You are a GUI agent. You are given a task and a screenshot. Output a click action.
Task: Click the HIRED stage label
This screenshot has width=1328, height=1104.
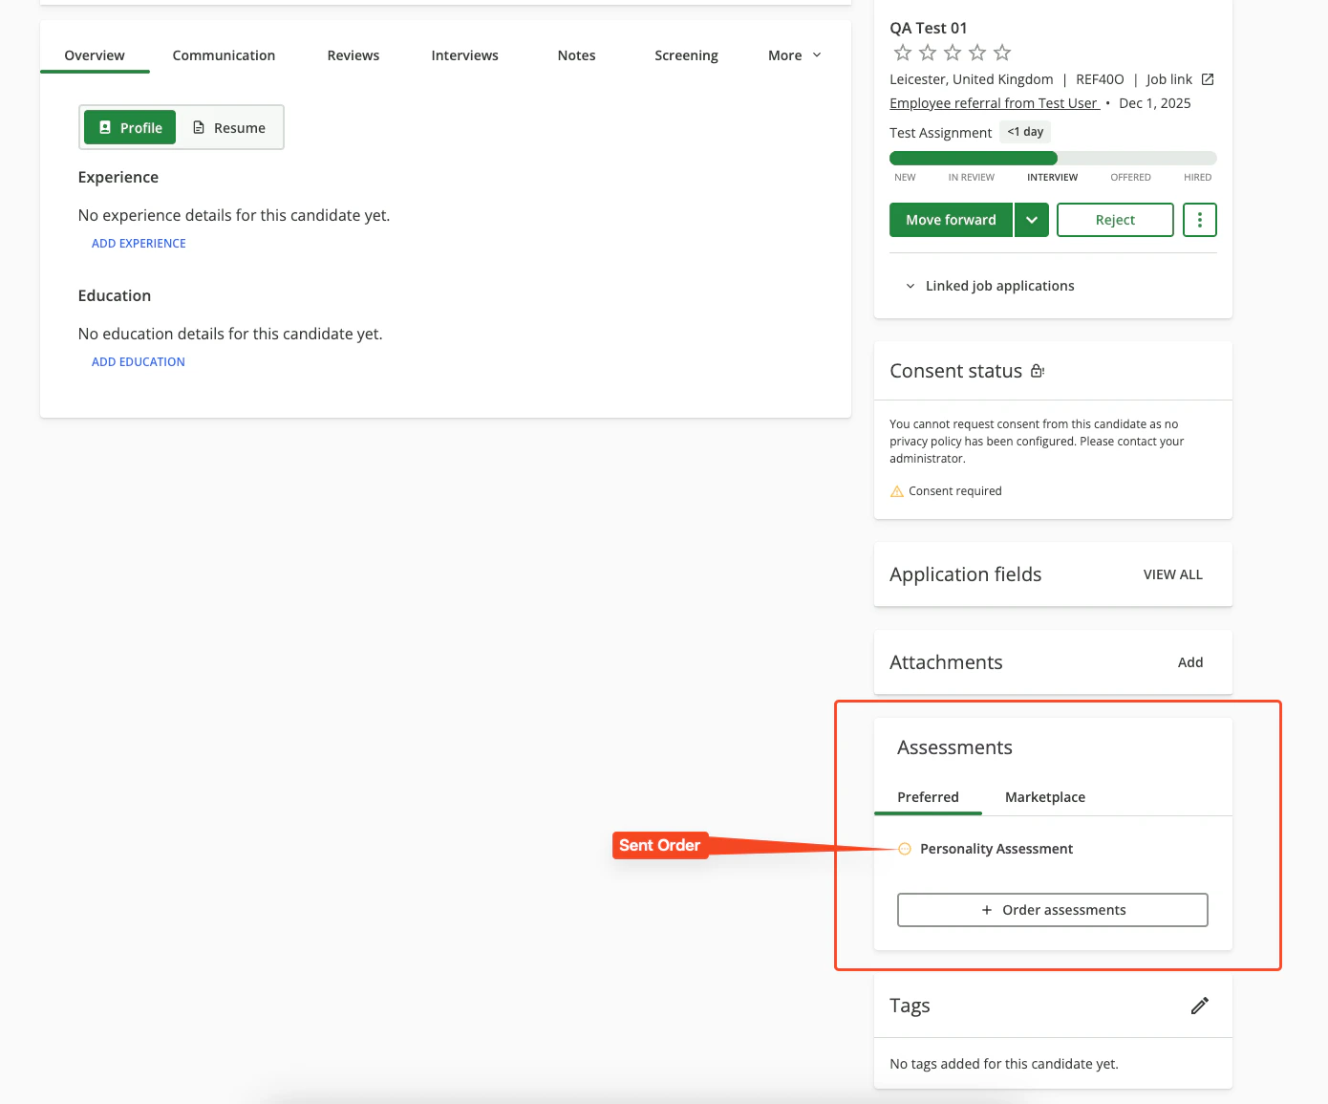click(1198, 178)
